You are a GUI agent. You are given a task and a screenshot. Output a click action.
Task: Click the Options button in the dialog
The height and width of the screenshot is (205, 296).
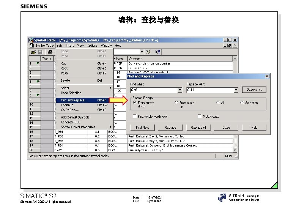point(254,90)
